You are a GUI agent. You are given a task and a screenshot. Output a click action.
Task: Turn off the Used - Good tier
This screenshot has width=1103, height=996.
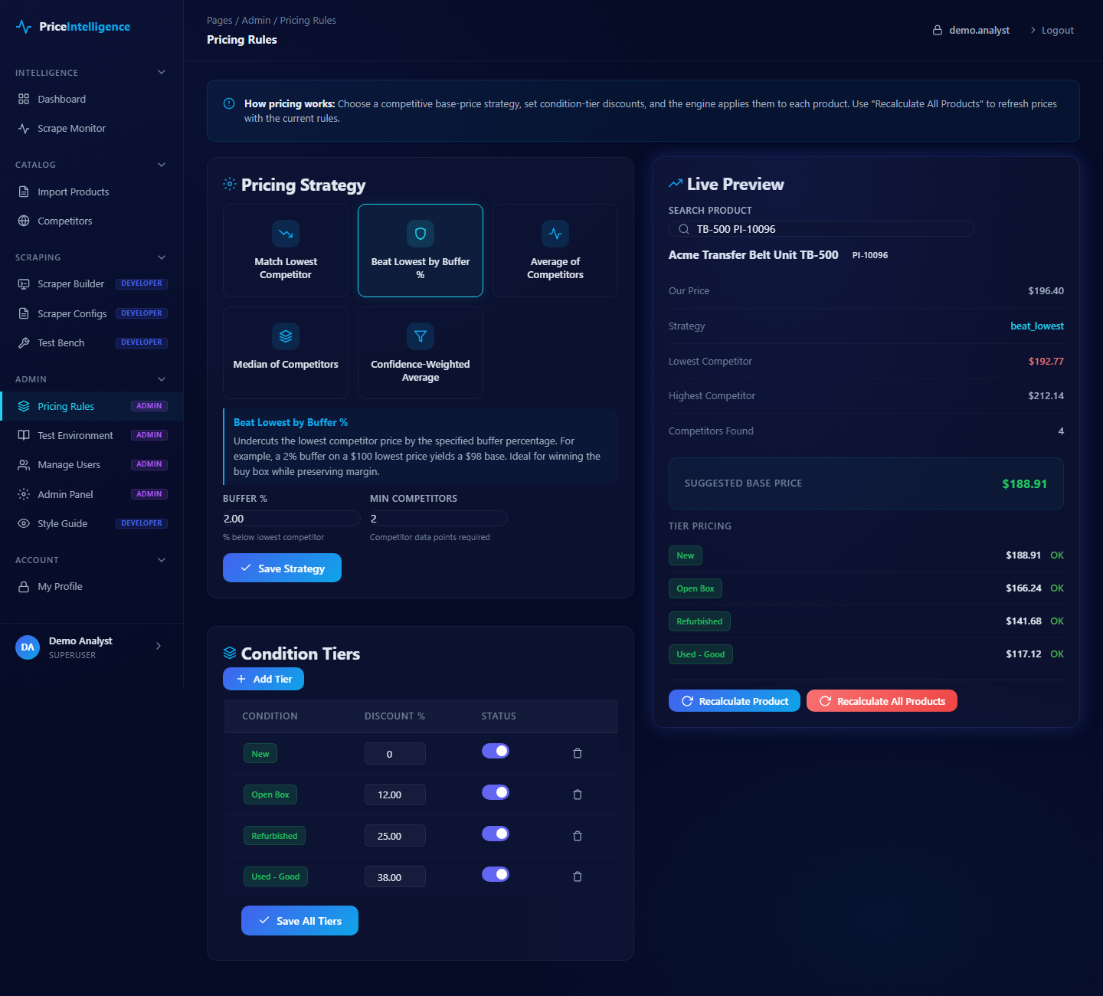tap(496, 874)
